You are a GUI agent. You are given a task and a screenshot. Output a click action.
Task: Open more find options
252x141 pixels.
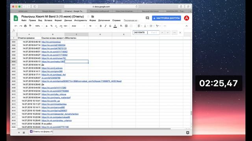pos(174,33)
